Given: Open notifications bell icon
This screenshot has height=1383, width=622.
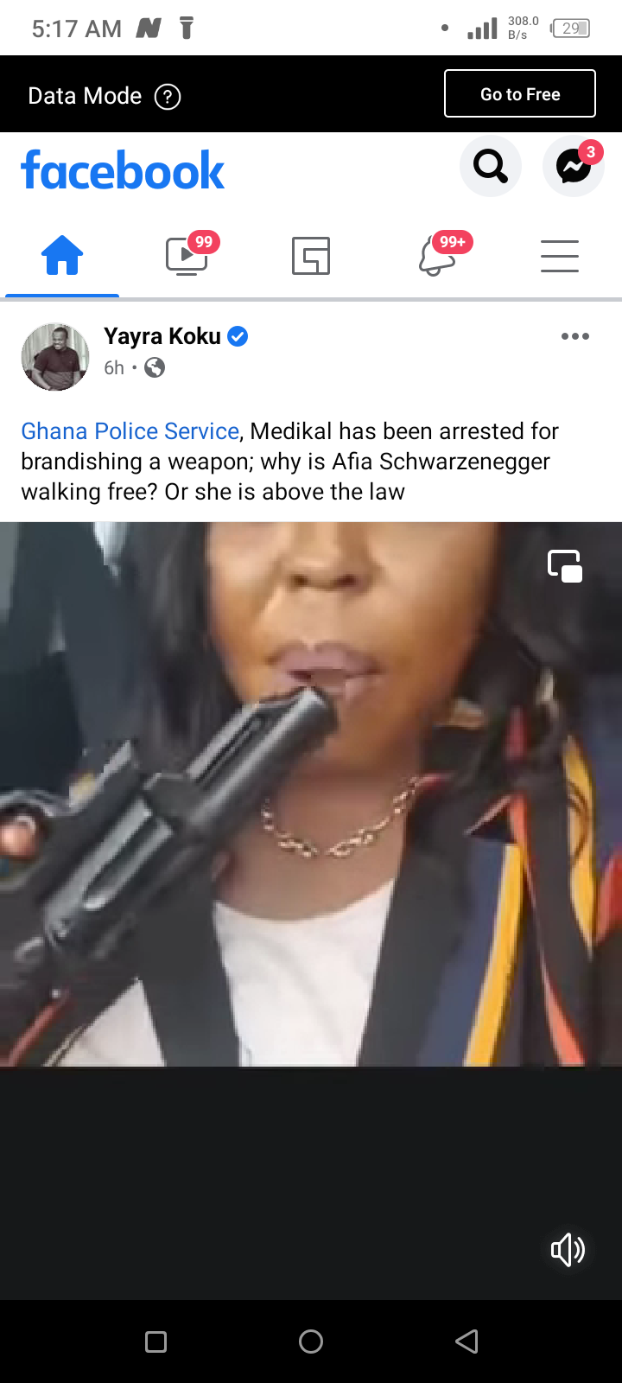Looking at the screenshot, I should [437, 256].
